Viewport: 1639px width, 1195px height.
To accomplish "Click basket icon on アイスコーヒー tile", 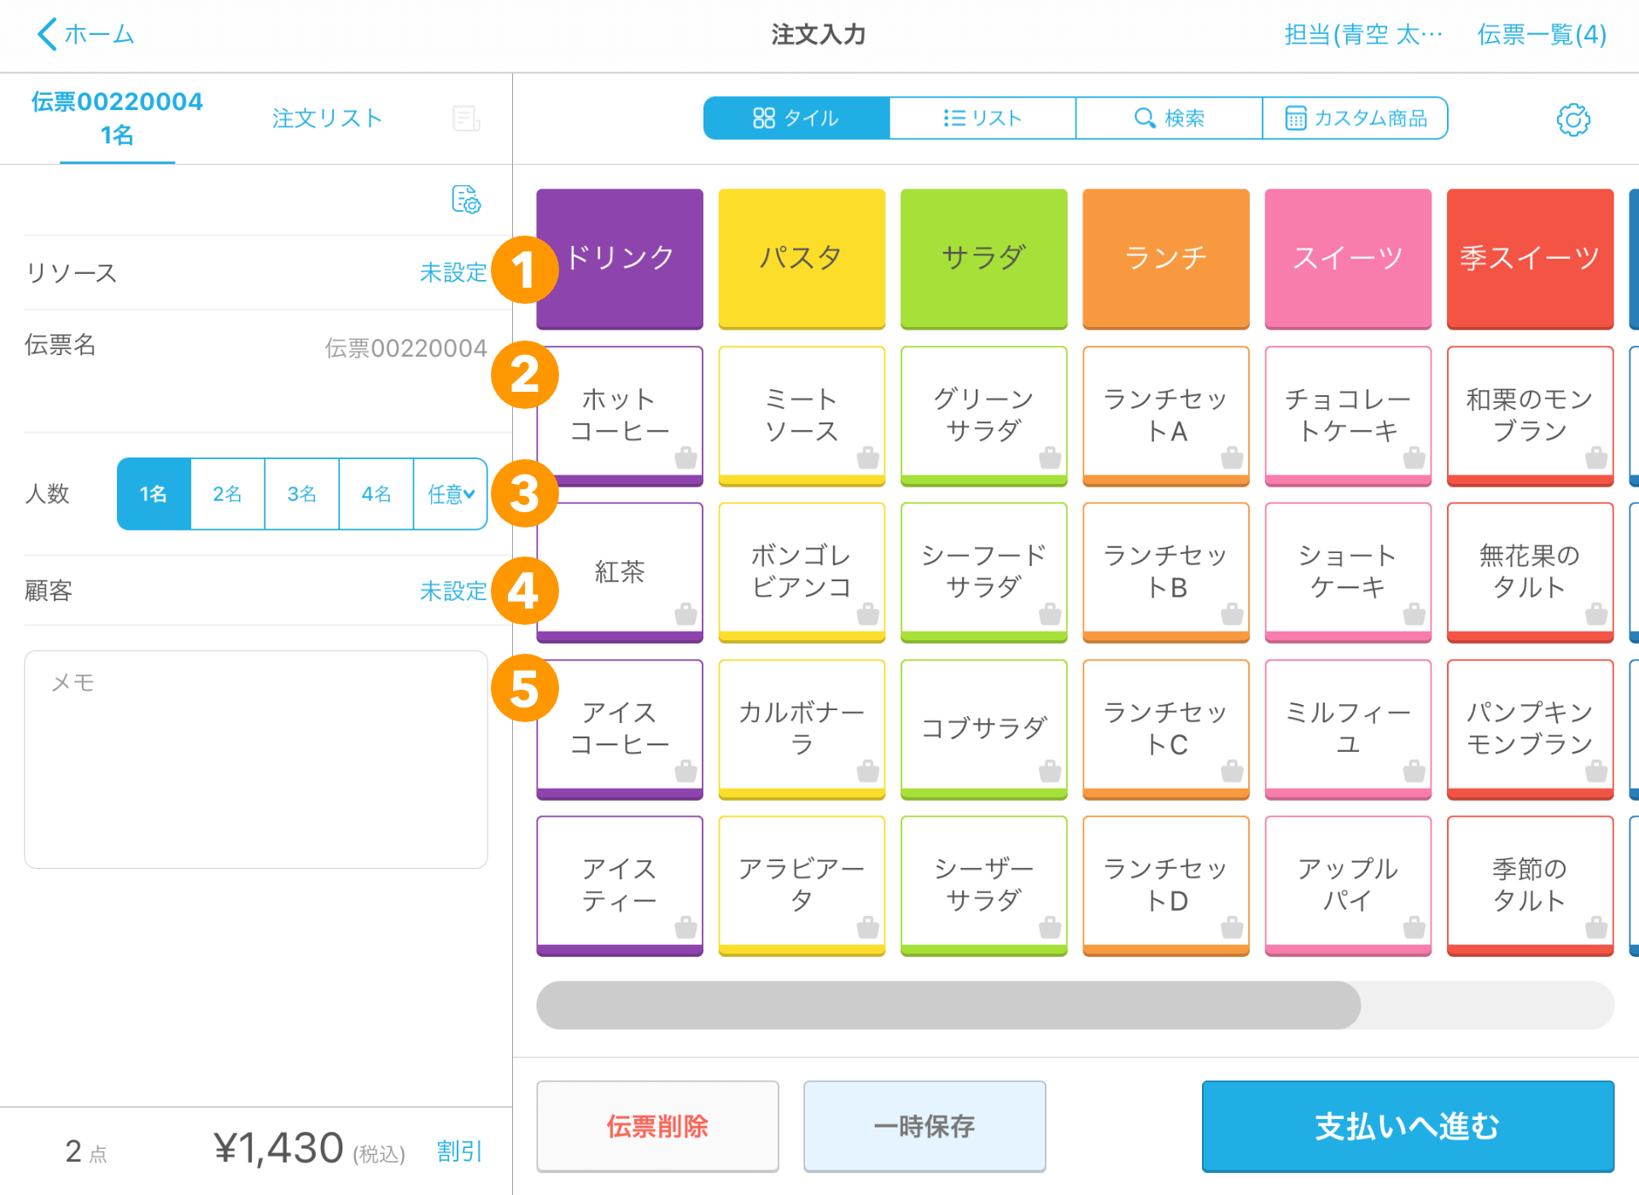I will pos(685,771).
